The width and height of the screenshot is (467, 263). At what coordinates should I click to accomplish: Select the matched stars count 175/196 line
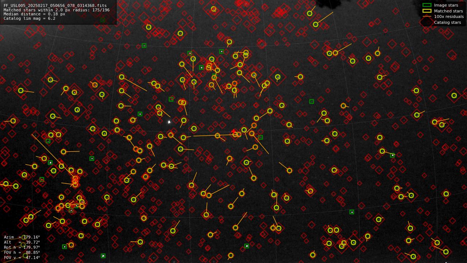(x=57, y=10)
